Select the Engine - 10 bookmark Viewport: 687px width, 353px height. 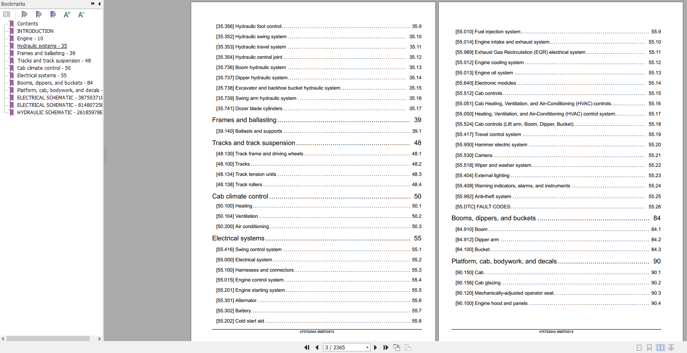pos(30,39)
